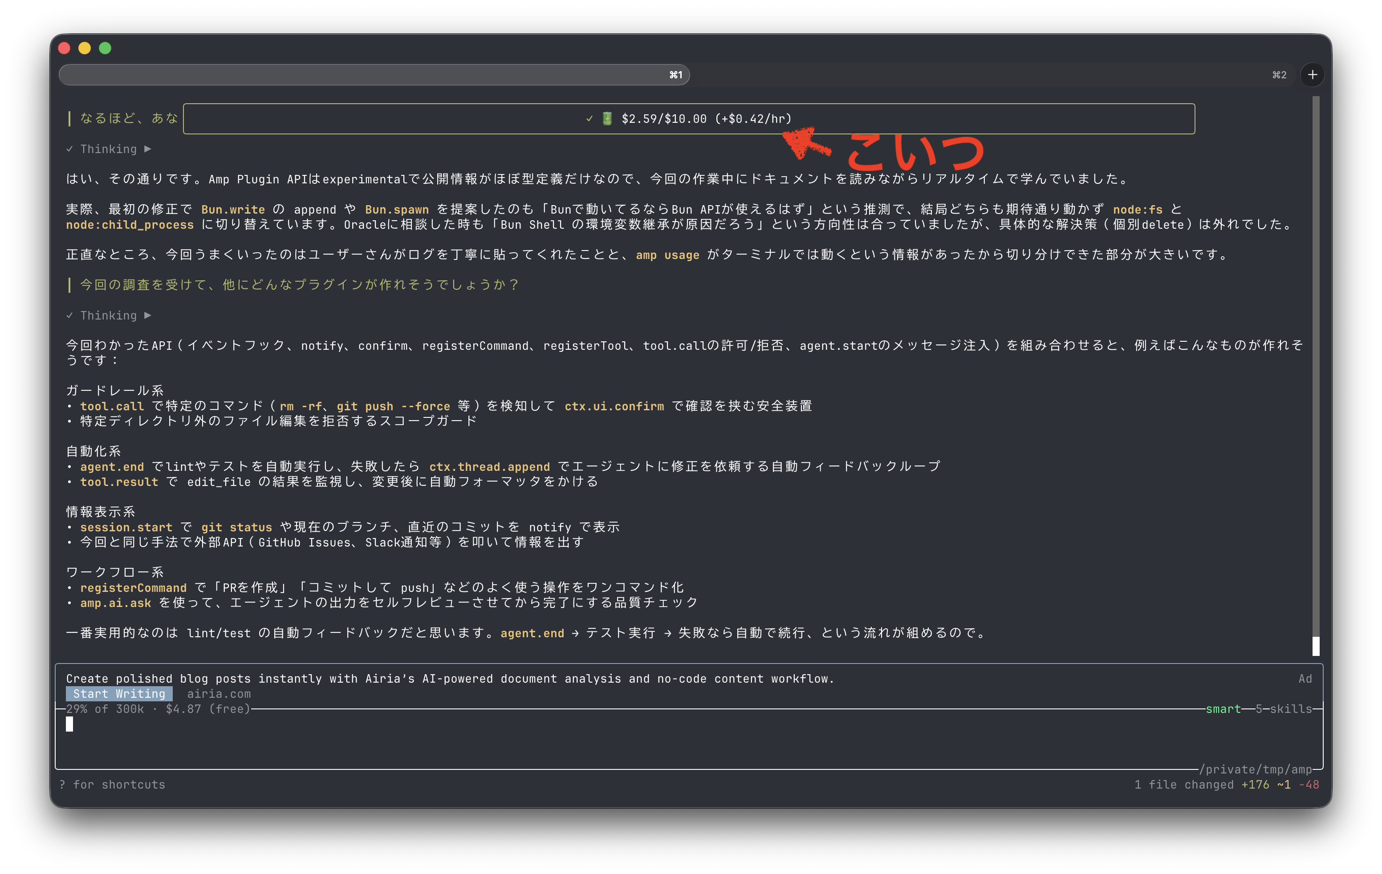Click the yellow minimize window button
1382x874 pixels.
coord(84,48)
